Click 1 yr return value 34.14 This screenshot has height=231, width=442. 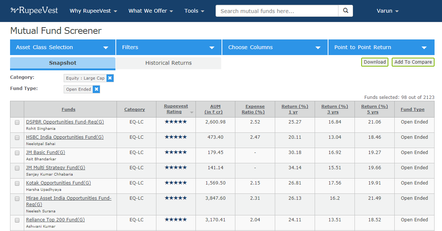pyautogui.click(x=295, y=167)
